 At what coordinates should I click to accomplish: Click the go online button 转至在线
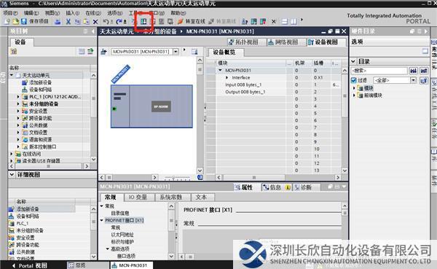pos(192,21)
